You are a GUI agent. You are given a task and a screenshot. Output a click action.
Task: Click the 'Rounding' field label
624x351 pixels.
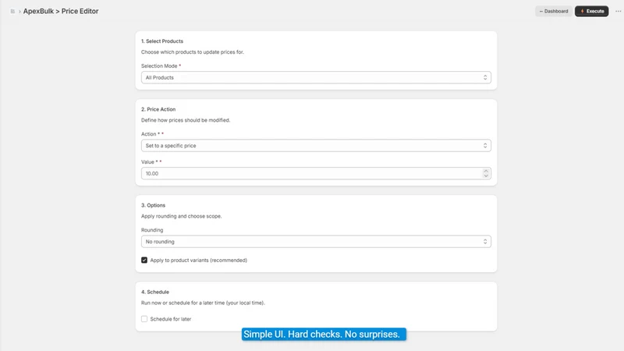point(152,230)
